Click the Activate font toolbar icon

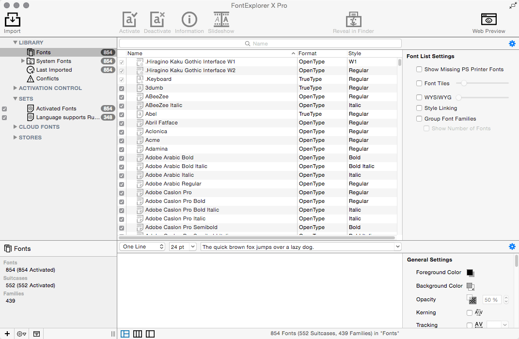coord(129,19)
